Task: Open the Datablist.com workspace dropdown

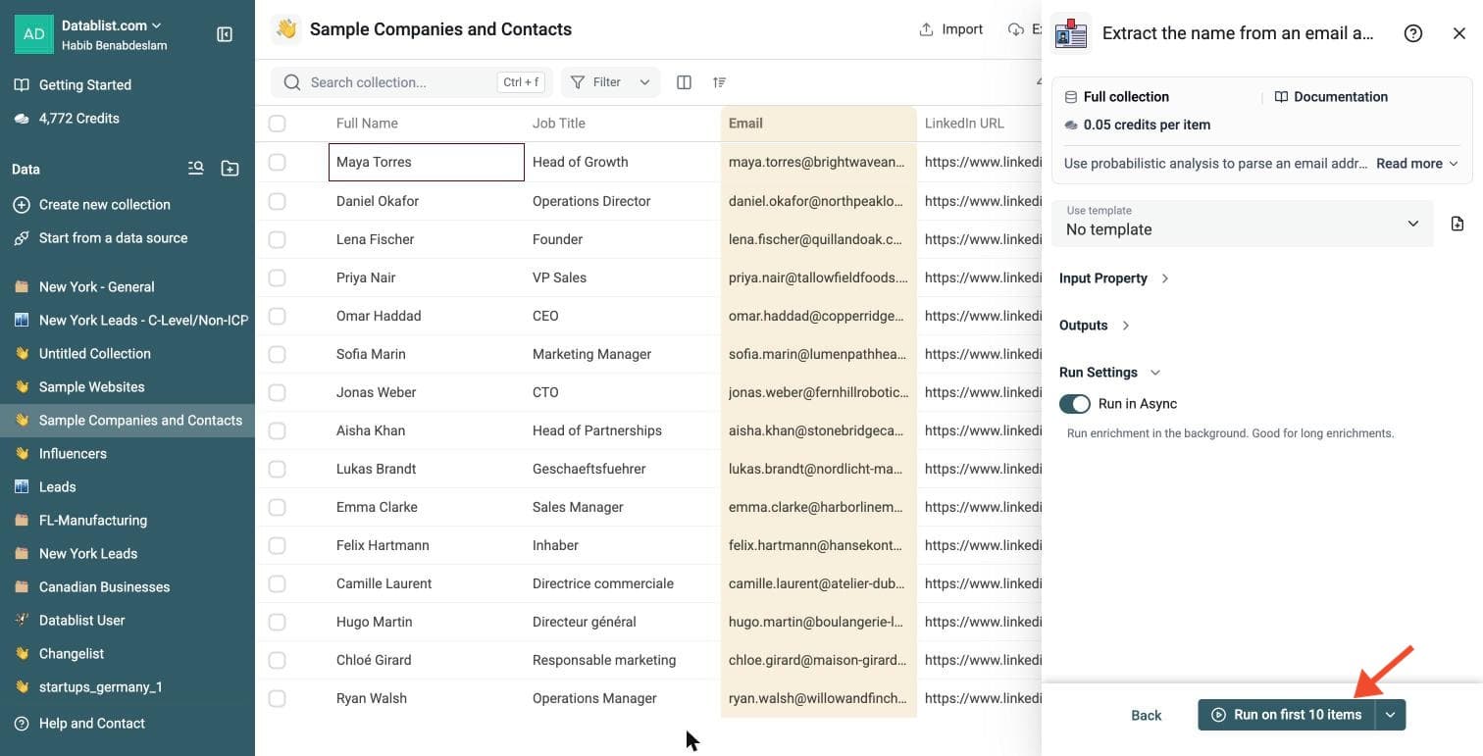Action: pos(112,25)
